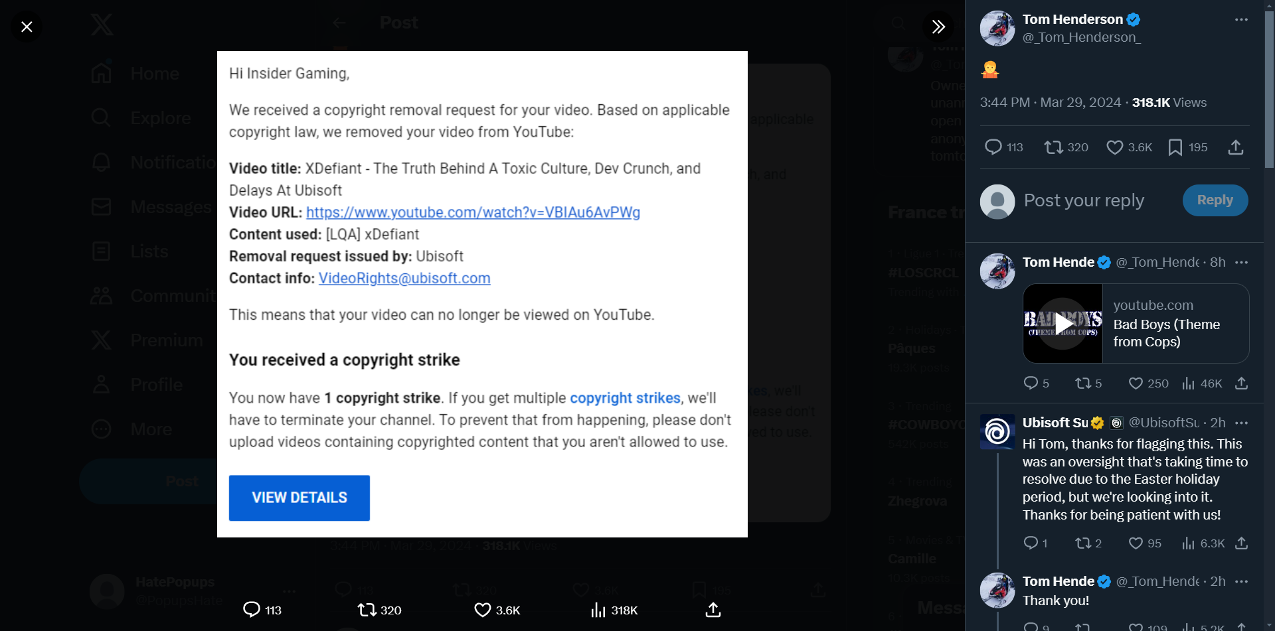The width and height of the screenshot is (1275, 631).
Task: Open Profile in background navigation
Action: (x=137, y=385)
